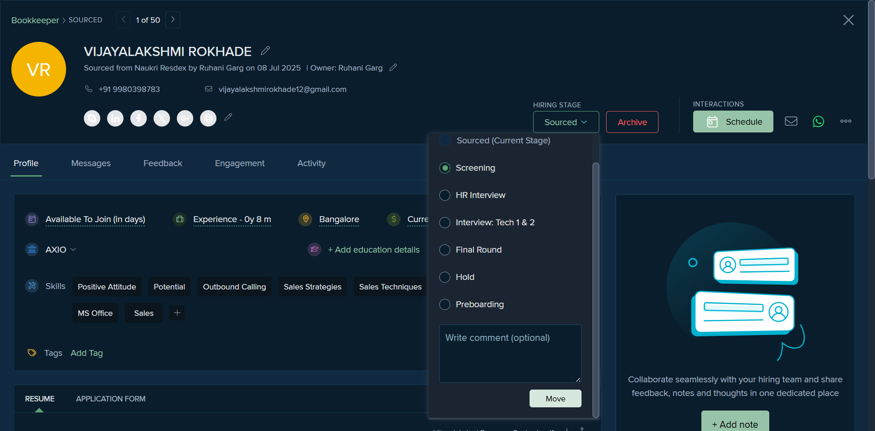875x431 pixels.
Task: Select Interview: Tech 1 & 2 radio button
Action: coord(445,223)
